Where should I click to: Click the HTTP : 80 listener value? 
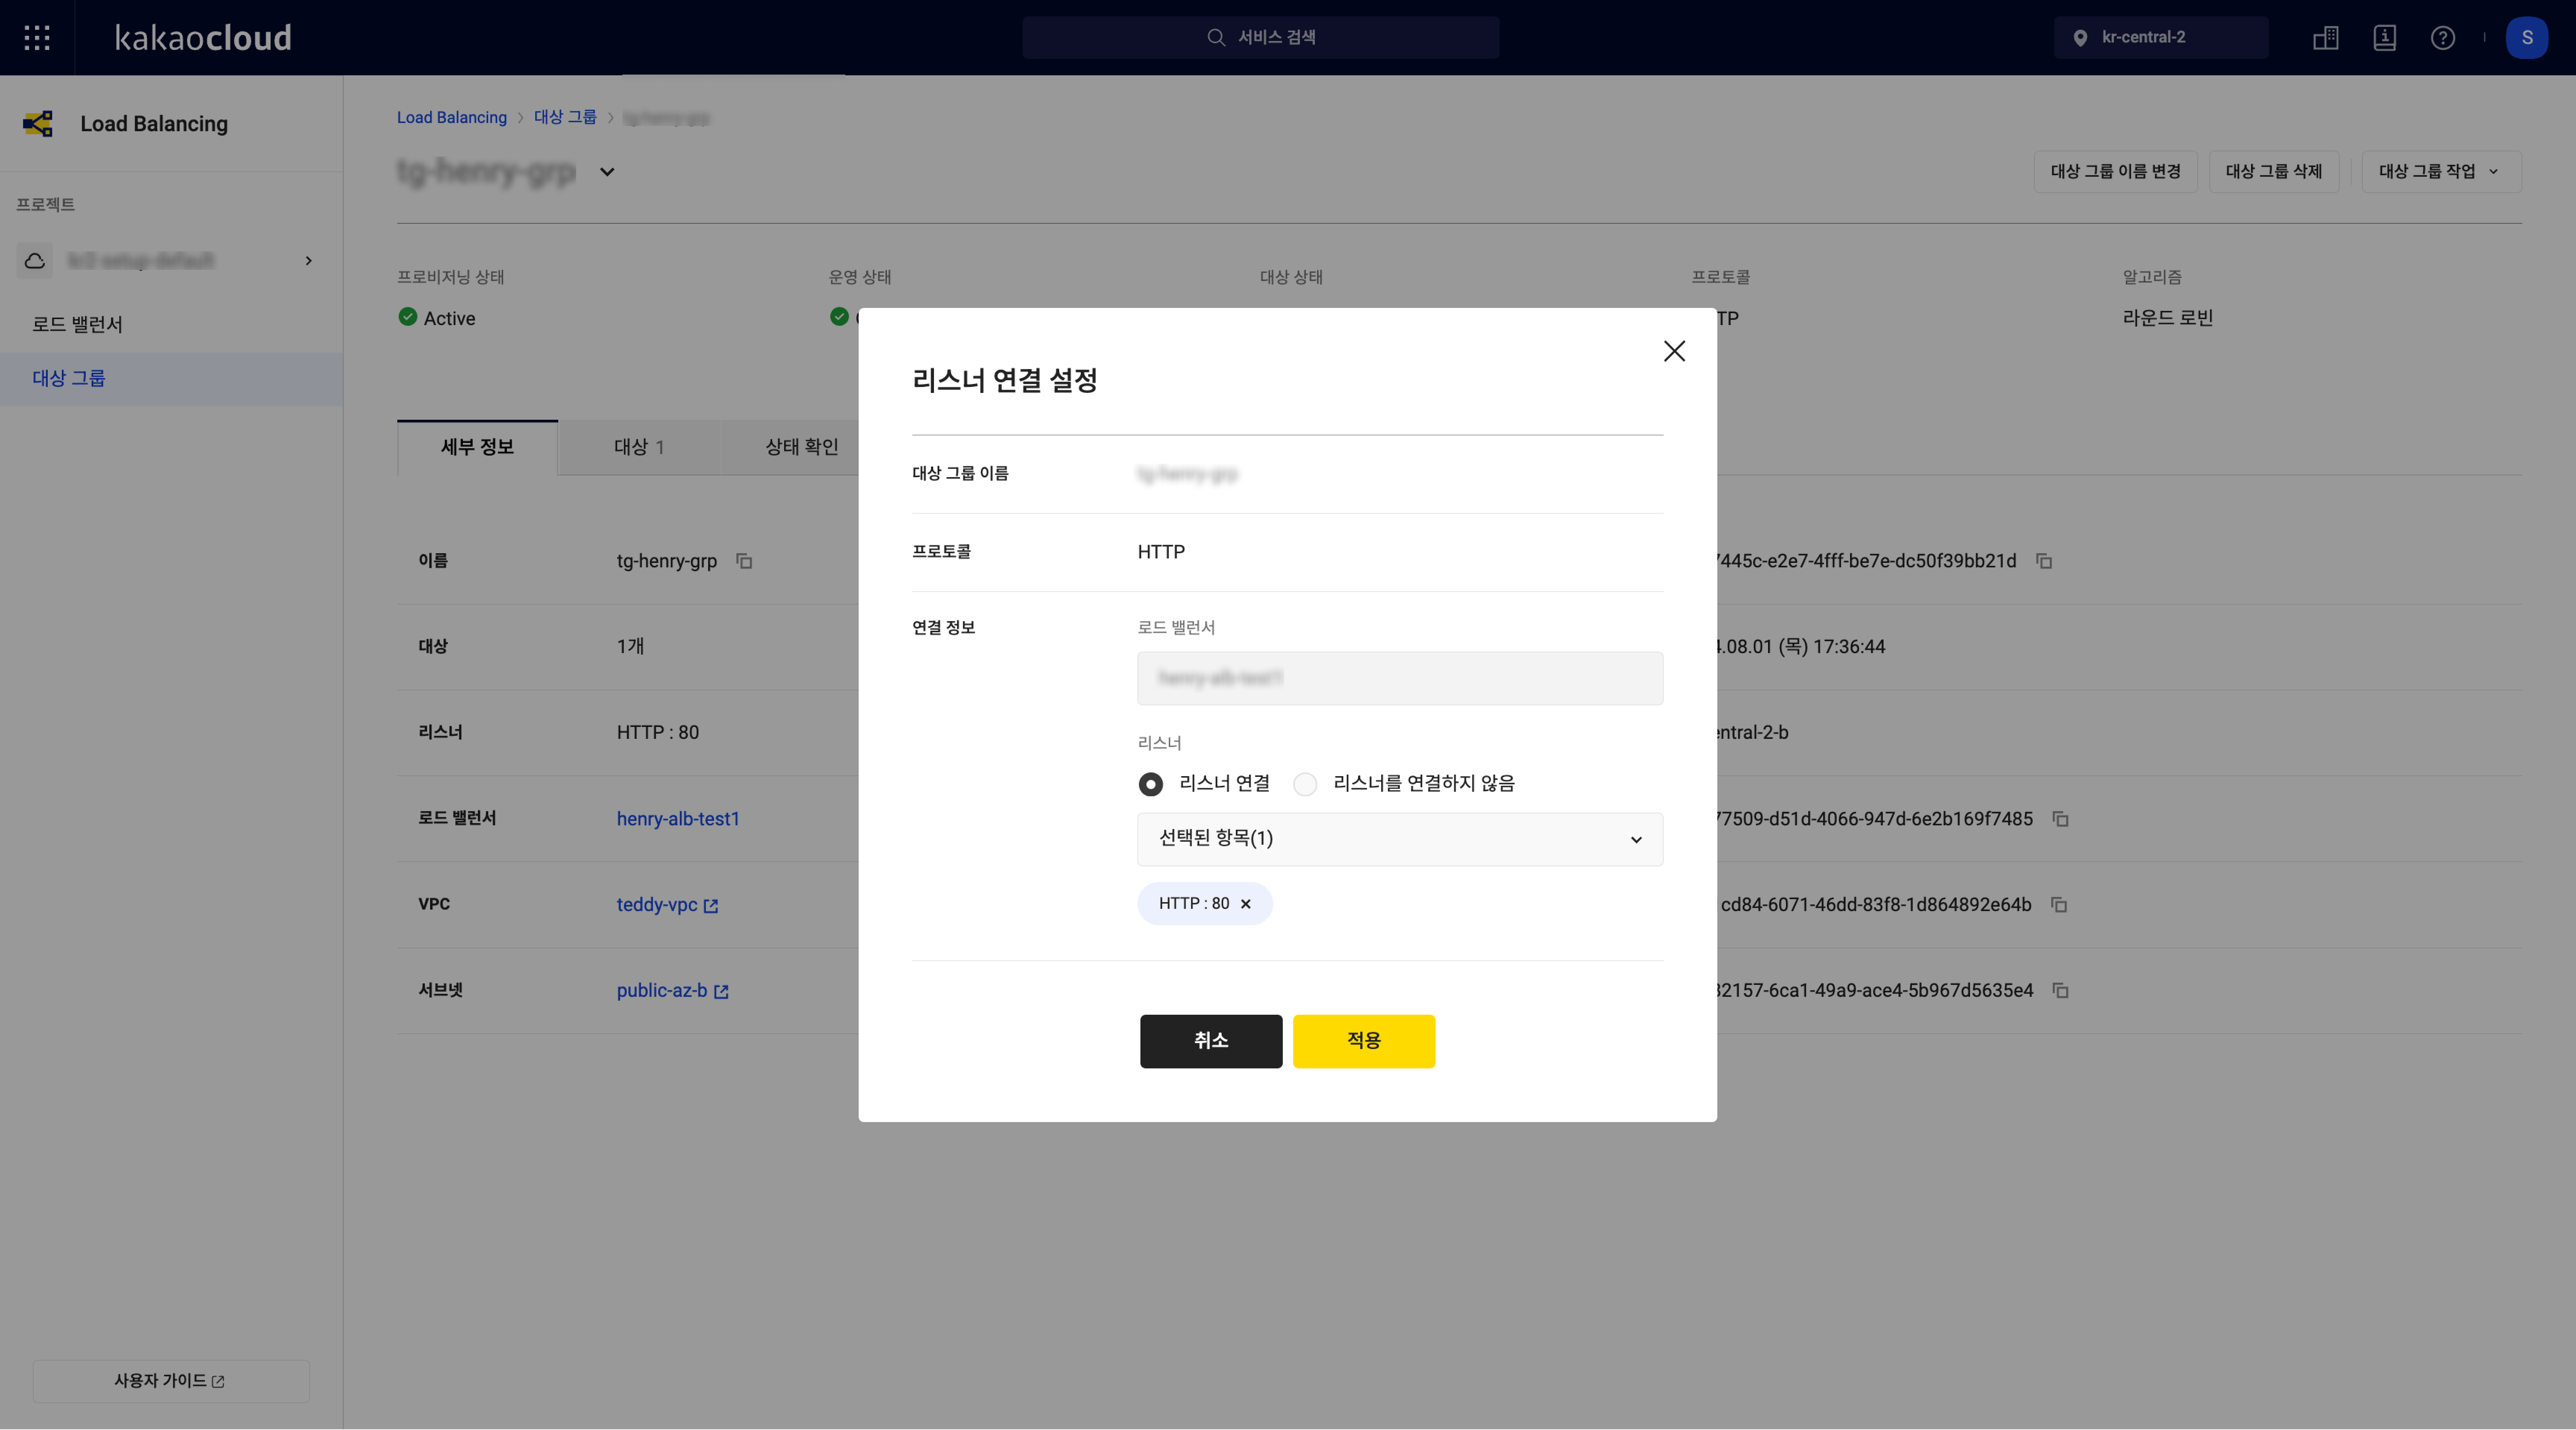pos(658,733)
